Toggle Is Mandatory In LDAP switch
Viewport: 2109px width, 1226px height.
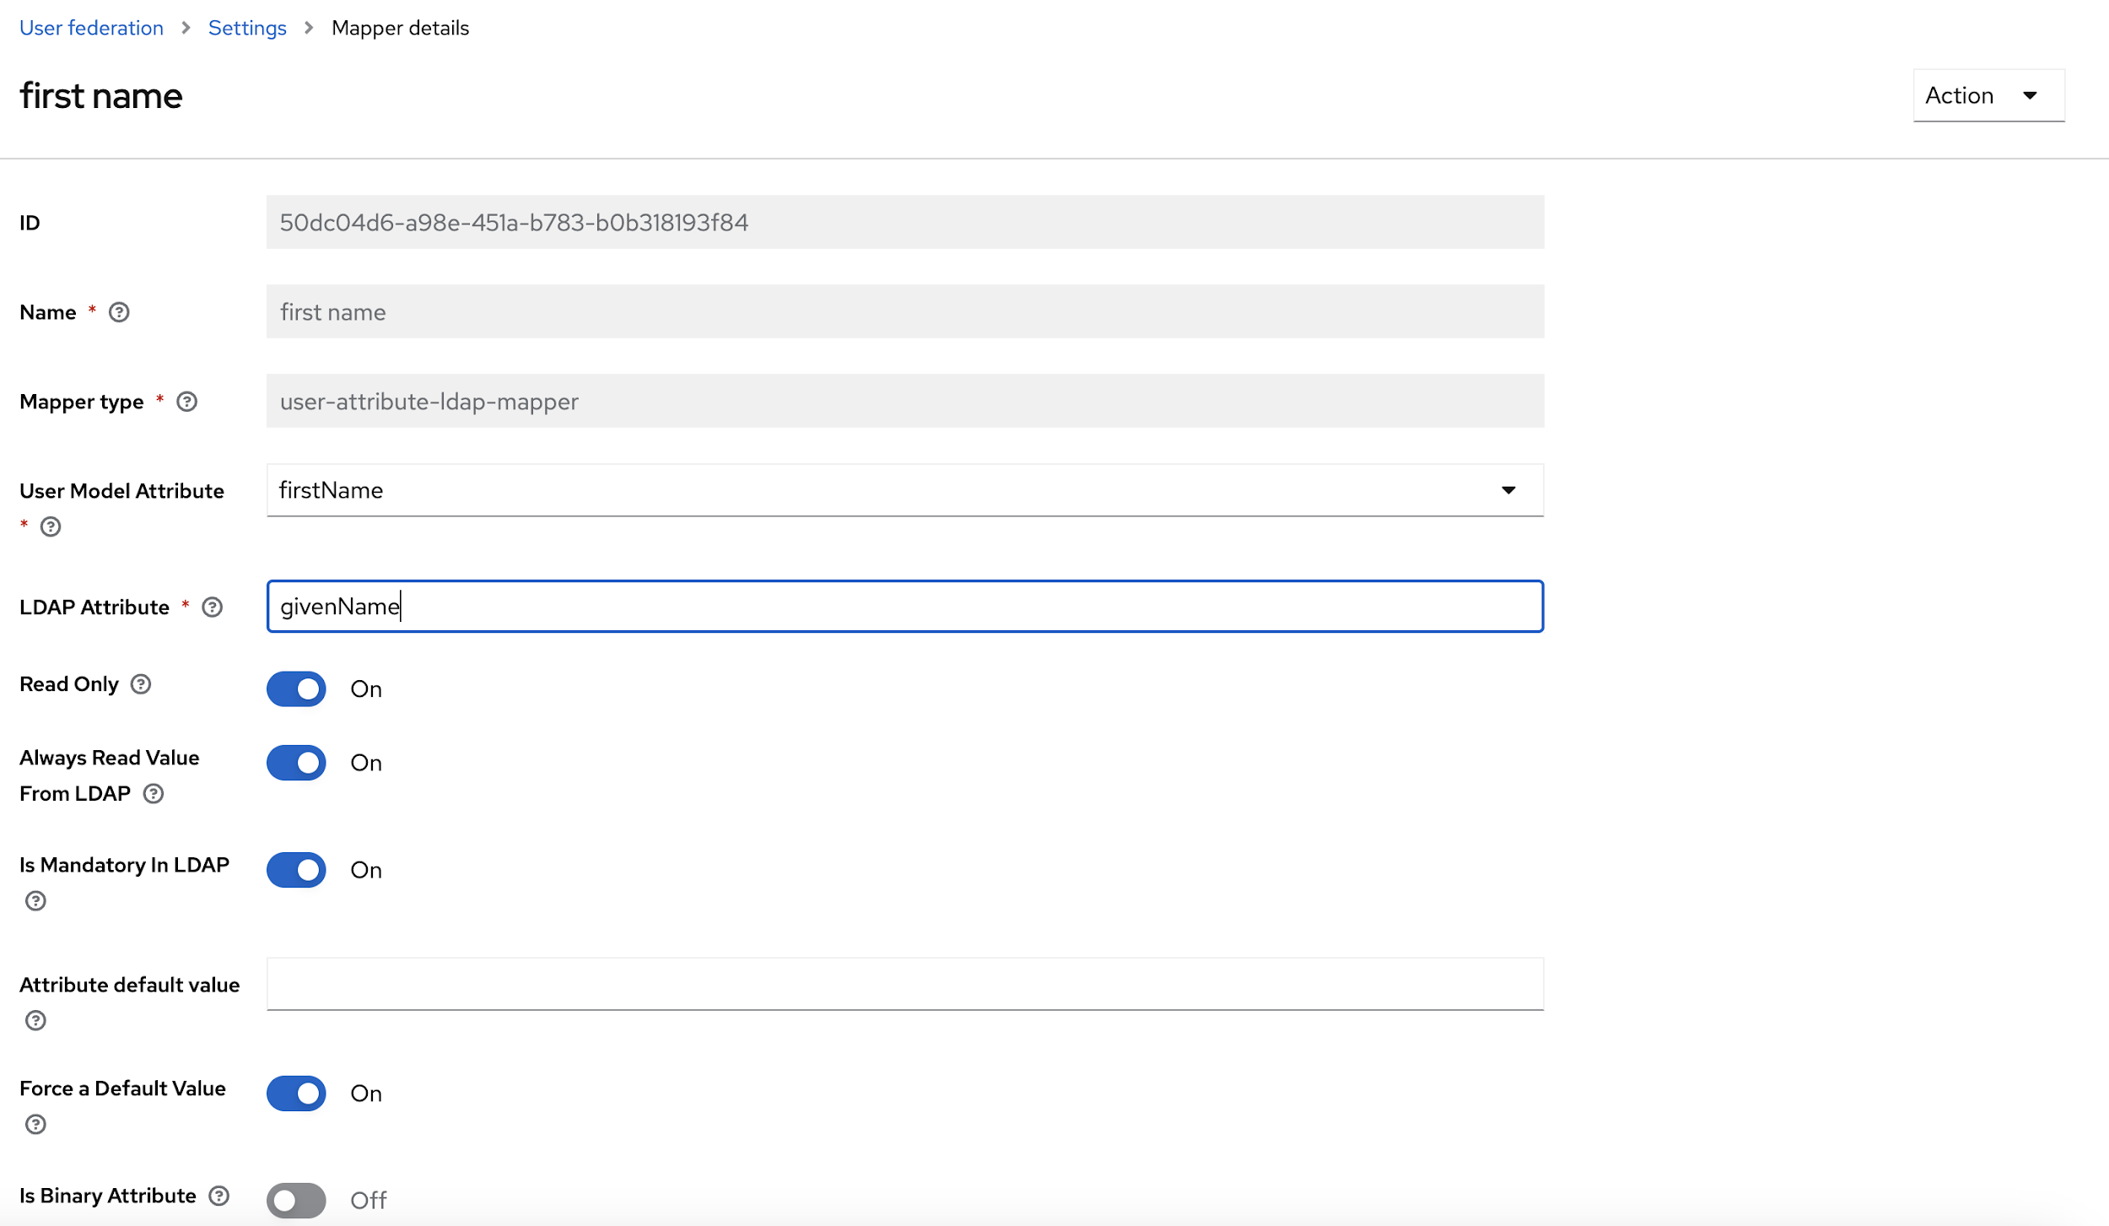coord(296,869)
